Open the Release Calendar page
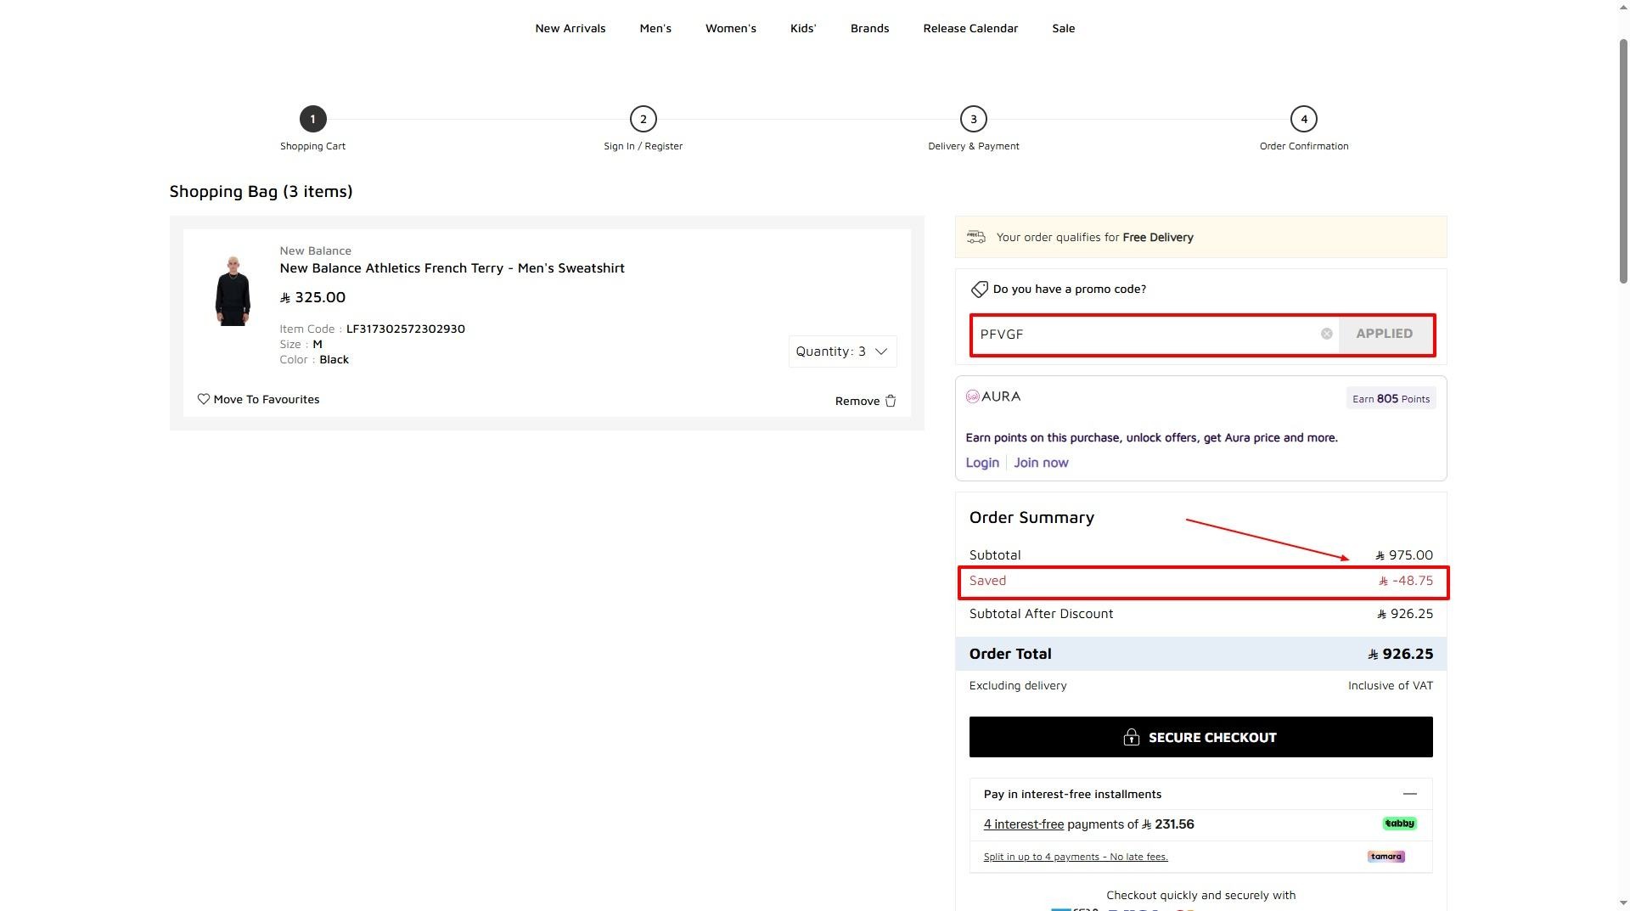Image resolution: width=1630 pixels, height=911 pixels. coord(970,28)
